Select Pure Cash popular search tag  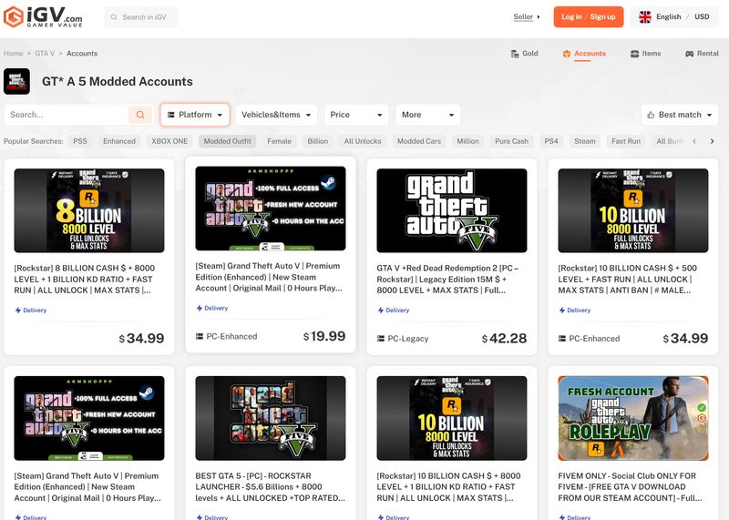click(511, 141)
